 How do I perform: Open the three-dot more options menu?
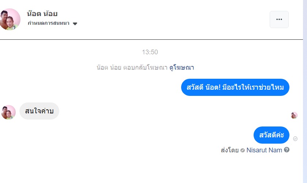coord(279,19)
